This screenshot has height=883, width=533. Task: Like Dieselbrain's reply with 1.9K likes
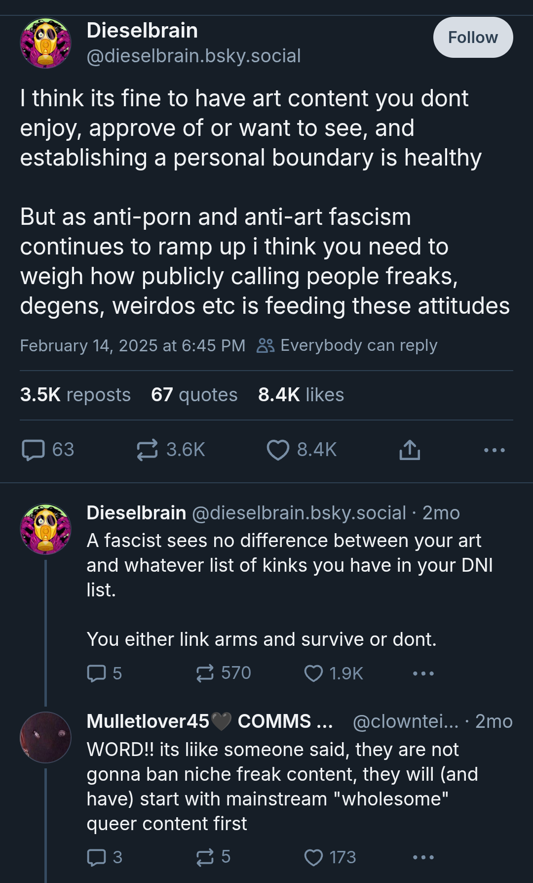(334, 673)
